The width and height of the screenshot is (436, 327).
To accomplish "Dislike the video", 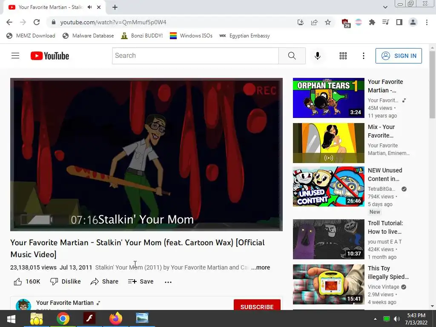I will 65,281.
